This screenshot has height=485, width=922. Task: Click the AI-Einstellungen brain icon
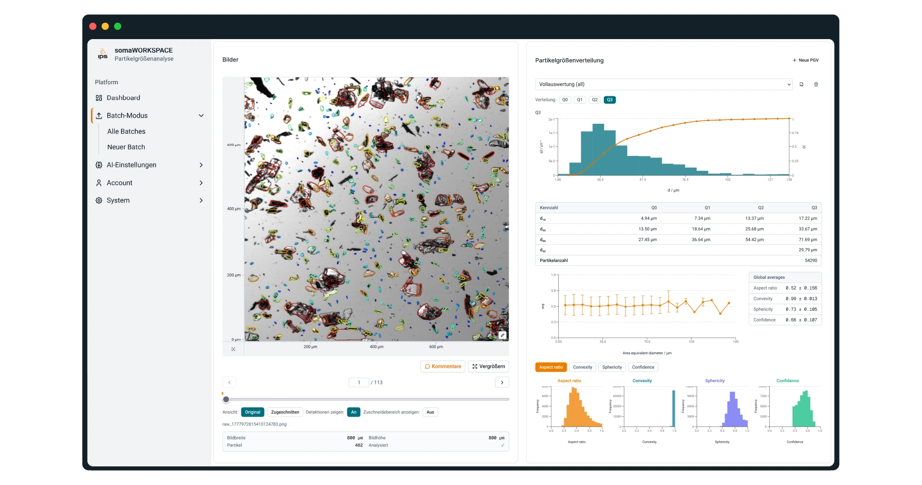tap(99, 165)
